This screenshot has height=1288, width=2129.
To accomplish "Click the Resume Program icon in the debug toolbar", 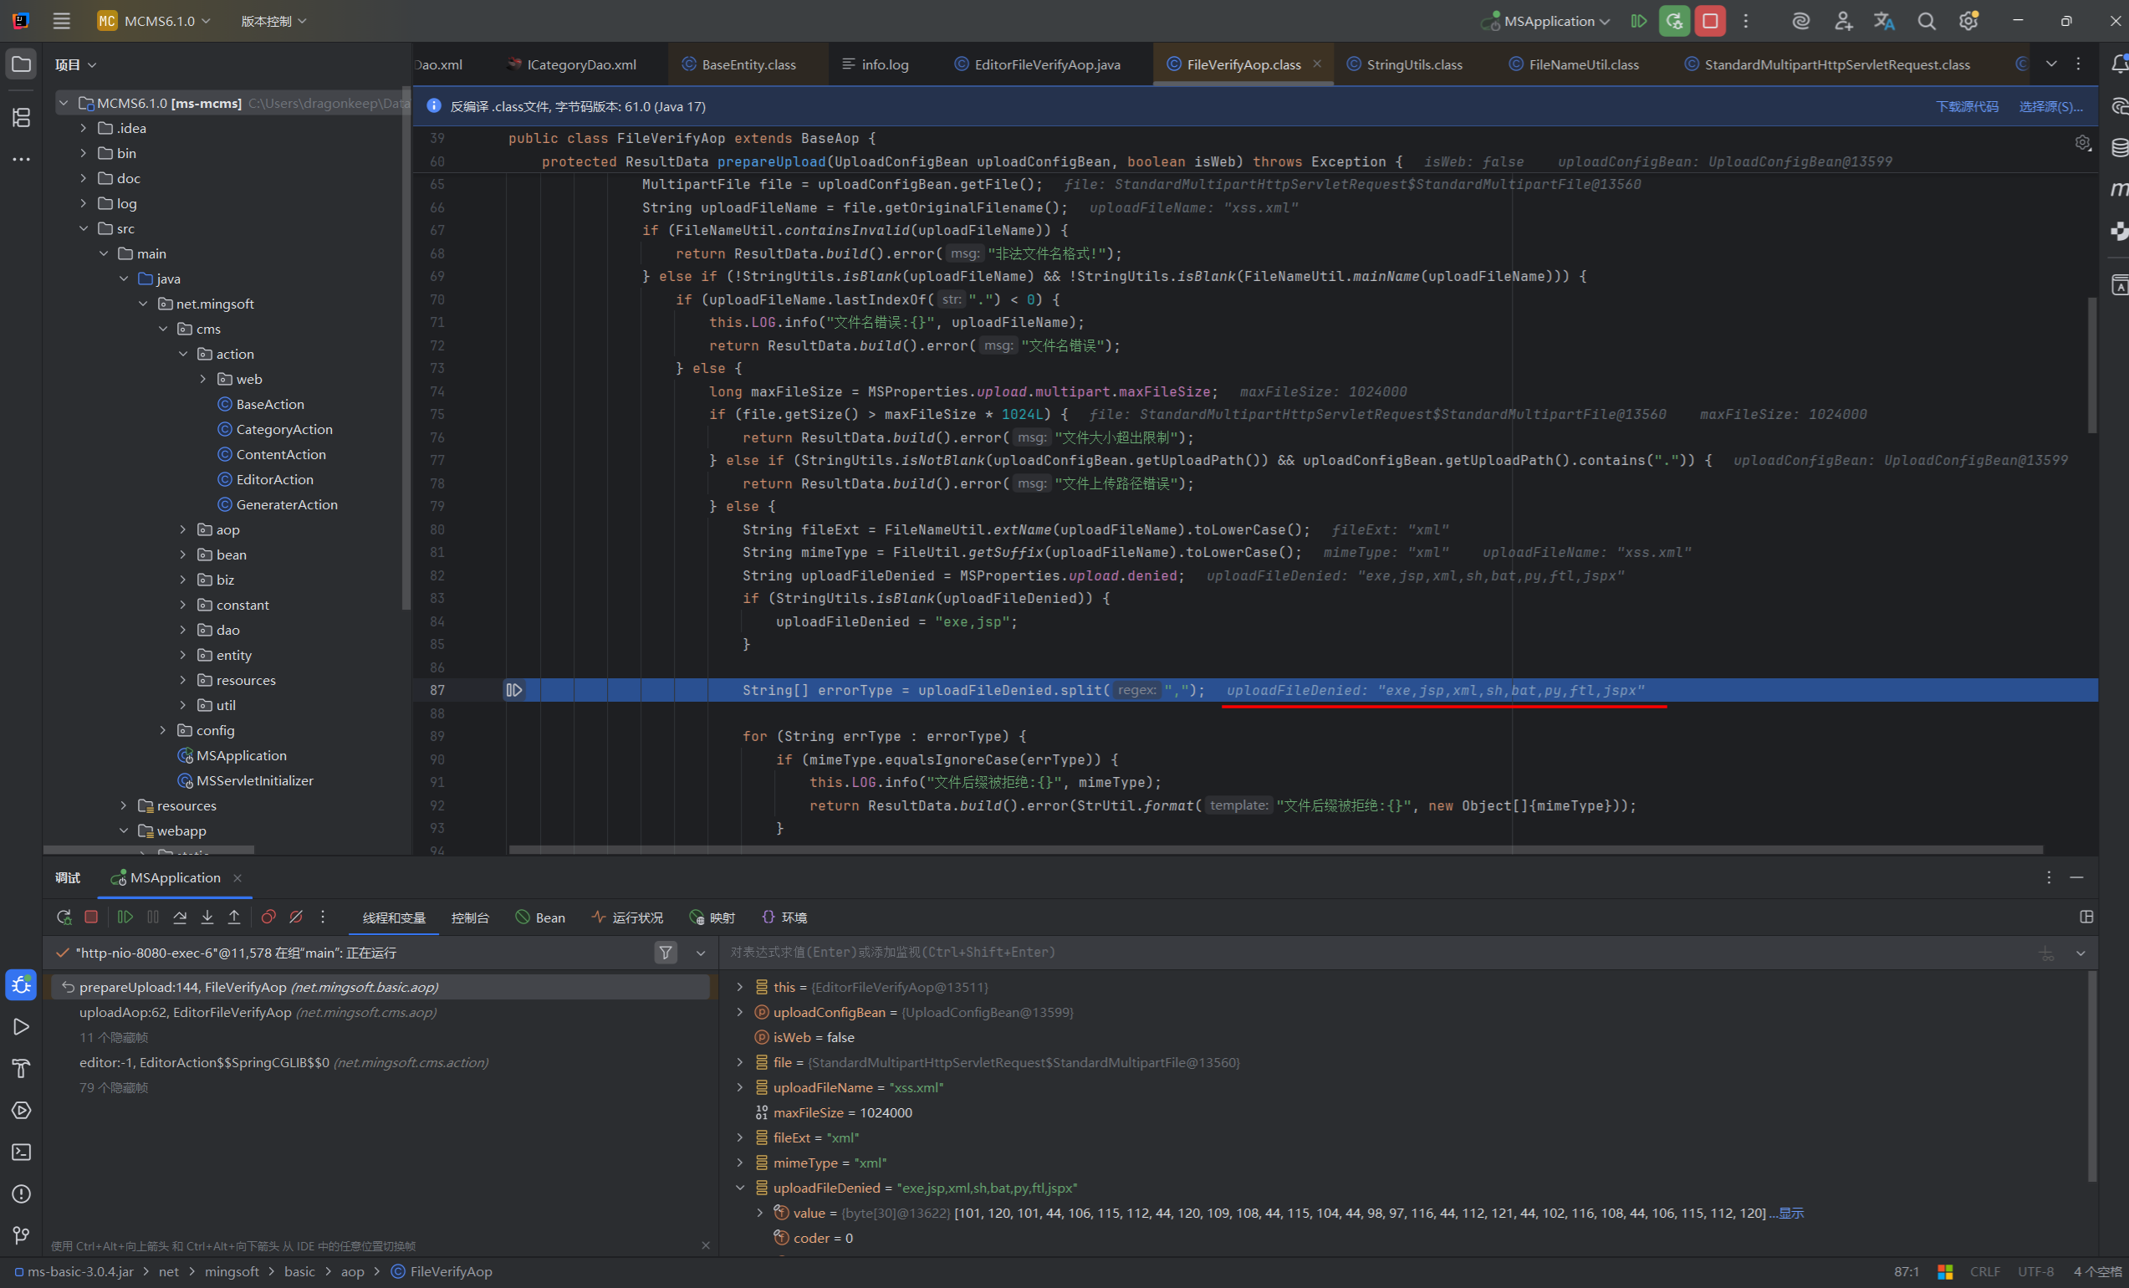I will (x=125, y=917).
